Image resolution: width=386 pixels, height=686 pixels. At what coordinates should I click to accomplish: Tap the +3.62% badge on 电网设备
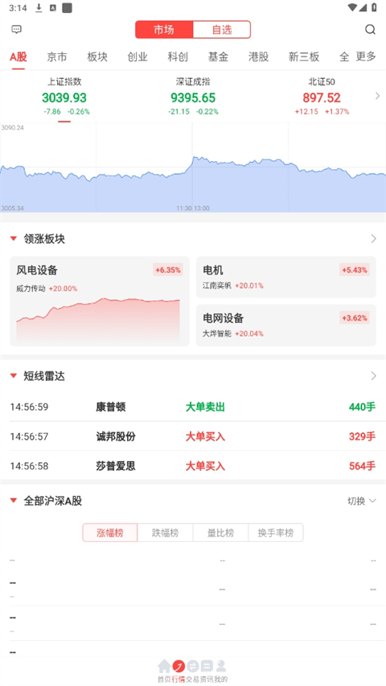click(x=355, y=317)
